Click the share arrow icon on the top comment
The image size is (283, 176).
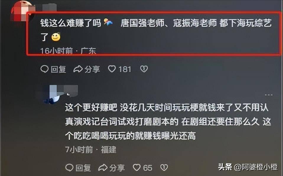[78, 69]
